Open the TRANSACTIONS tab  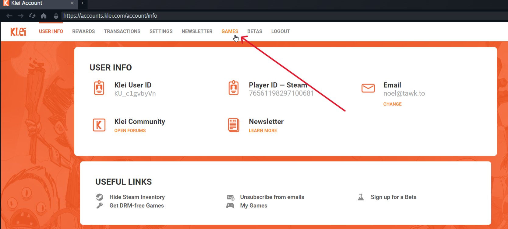pos(122,31)
